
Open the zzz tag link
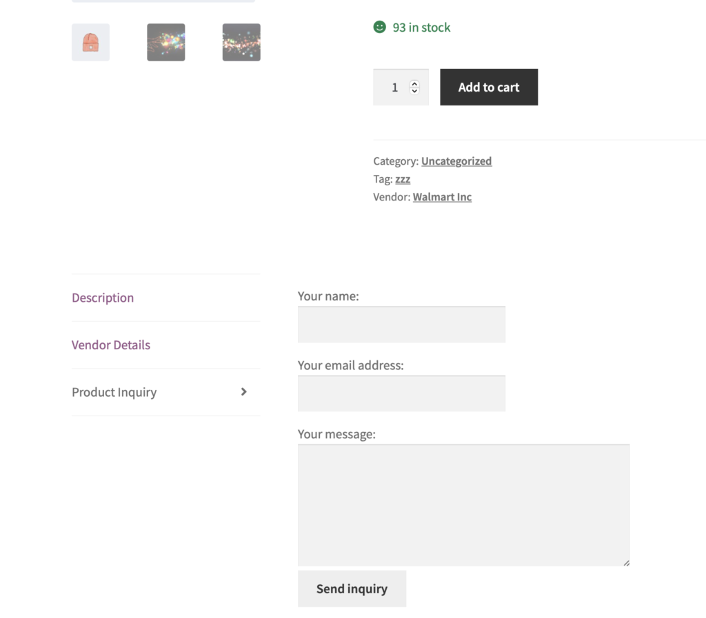coord(403,179)
